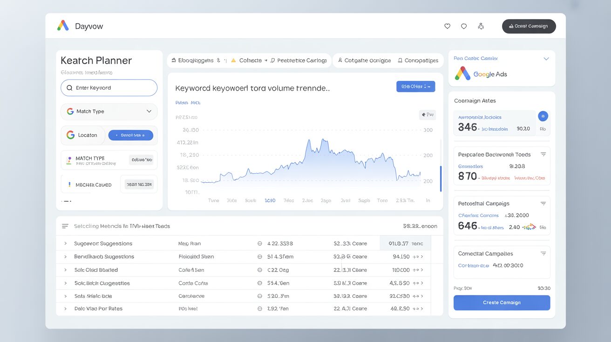The width and height of the screenshot is (611, 342).
Task: Open the user profile icon in header
Action: click(x=481, y=26)
